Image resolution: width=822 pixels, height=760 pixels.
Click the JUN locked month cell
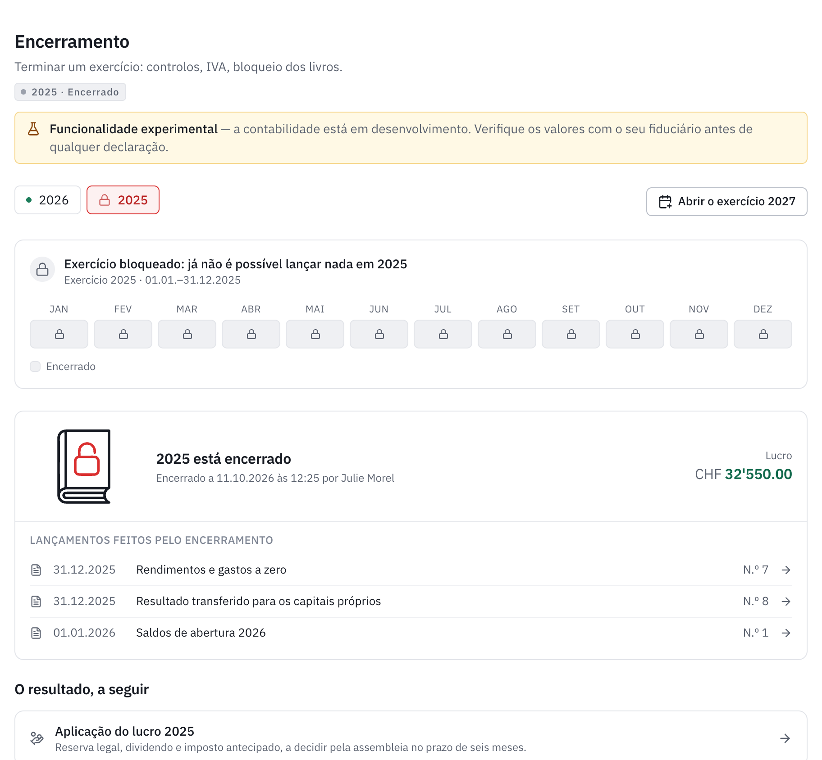click(379, 334)
